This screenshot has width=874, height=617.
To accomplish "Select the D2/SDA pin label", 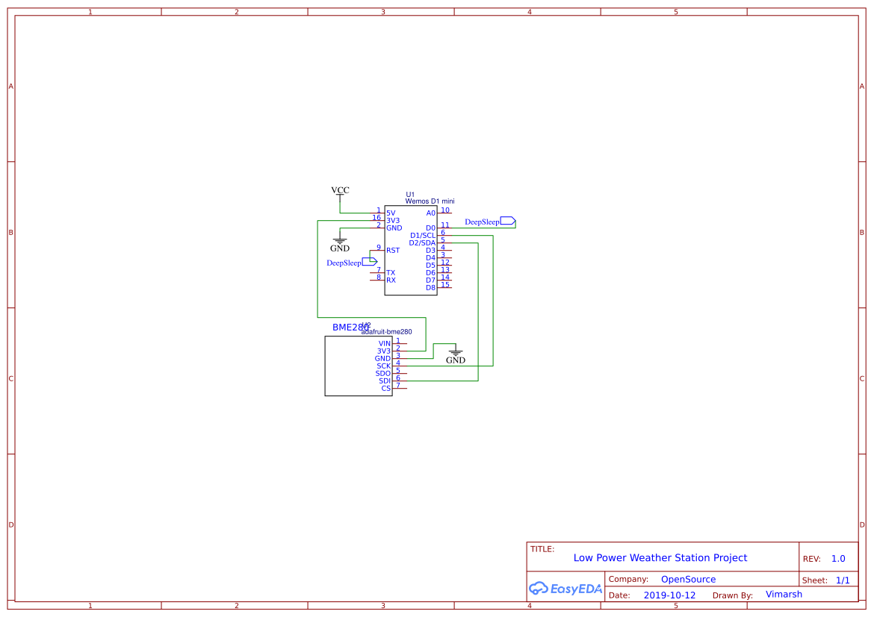I will [x=423, y=242].
